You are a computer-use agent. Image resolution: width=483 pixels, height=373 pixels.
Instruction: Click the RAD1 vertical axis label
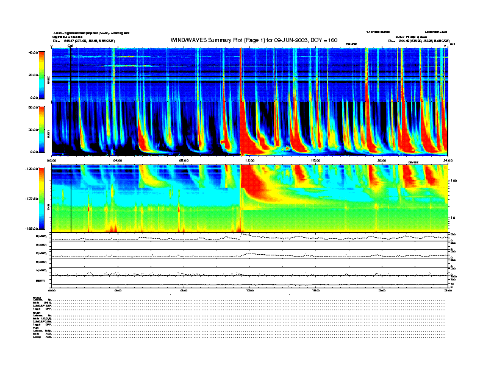pyautogui.click(x=48, y=134)
